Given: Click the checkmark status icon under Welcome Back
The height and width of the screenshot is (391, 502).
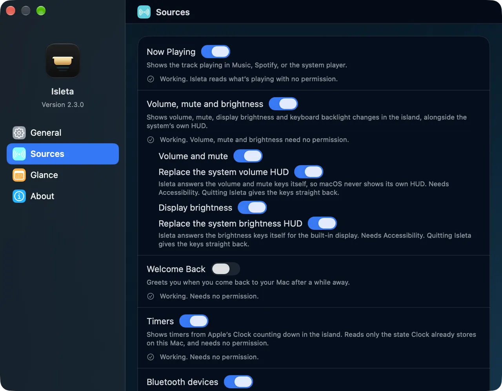Looking at the screenshot, I should pos(151,296).
